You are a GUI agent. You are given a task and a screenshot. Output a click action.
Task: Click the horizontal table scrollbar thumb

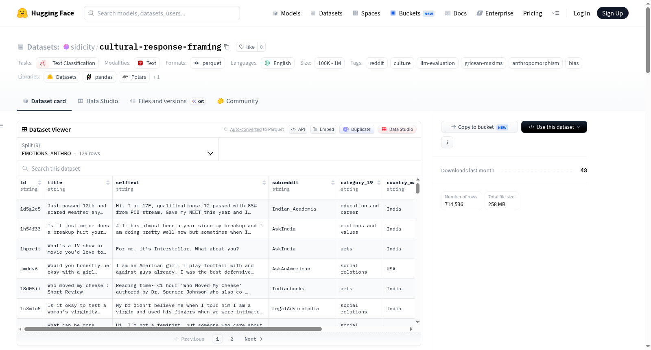pyautogui.click(x=173, y=329)
